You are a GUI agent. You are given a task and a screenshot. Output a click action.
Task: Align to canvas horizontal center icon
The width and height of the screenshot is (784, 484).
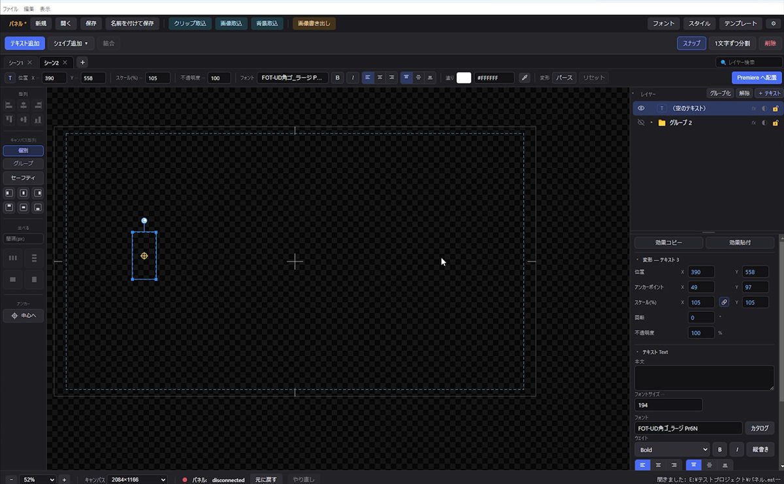[24, 193]
